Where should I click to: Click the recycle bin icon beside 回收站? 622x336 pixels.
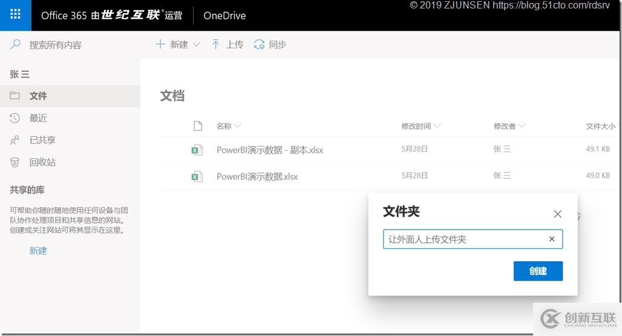tap(15, 162)
